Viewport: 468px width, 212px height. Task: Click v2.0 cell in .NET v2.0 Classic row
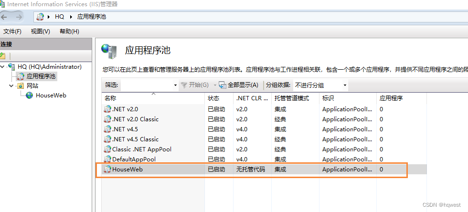pos(242,119)
